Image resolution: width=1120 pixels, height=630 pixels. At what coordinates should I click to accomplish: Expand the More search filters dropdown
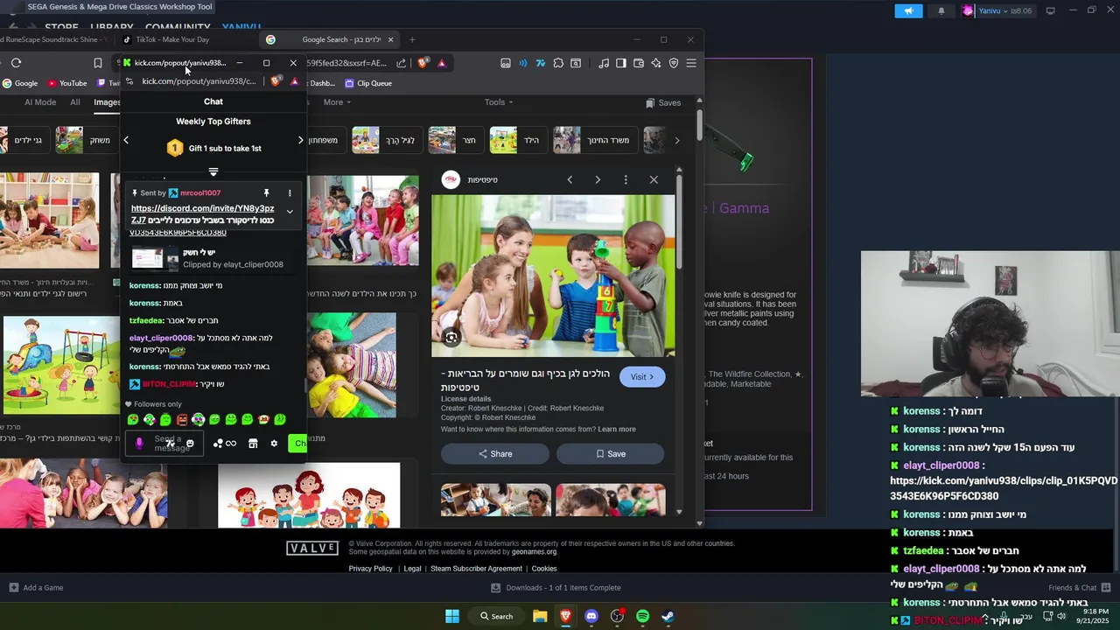coord(337,102)
